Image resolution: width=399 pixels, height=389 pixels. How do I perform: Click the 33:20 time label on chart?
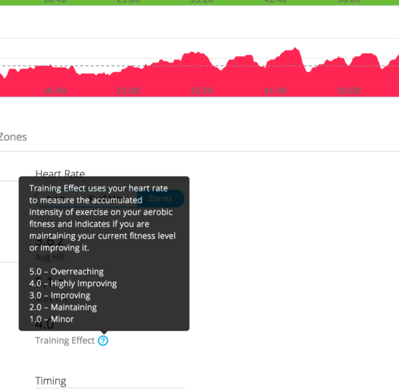click(x=201, y=91)
